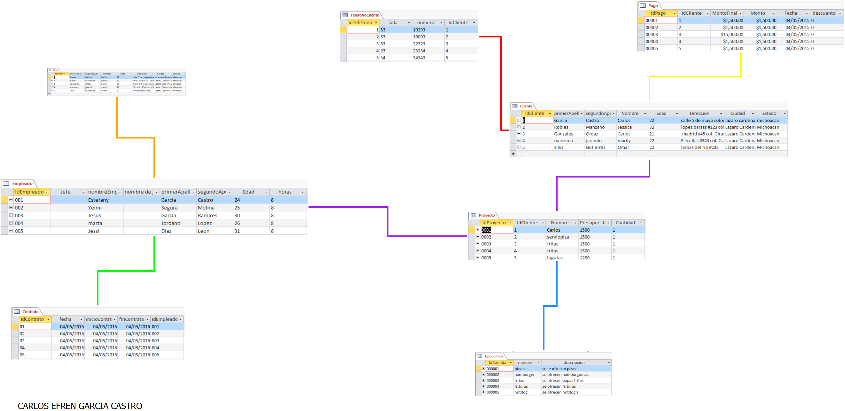The image size is (845, 411).
Task: Click the new-record asterisk in Cliente table
Action: [513, 154]
